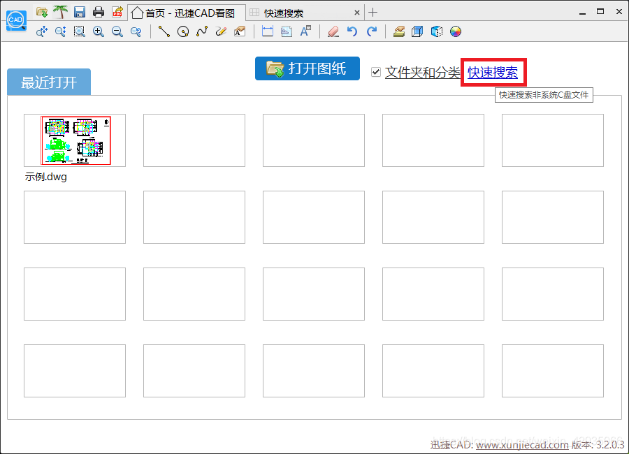Screen dimensions: 629x454
Task: Select the line drawing tool
Action: coord(164,31)
